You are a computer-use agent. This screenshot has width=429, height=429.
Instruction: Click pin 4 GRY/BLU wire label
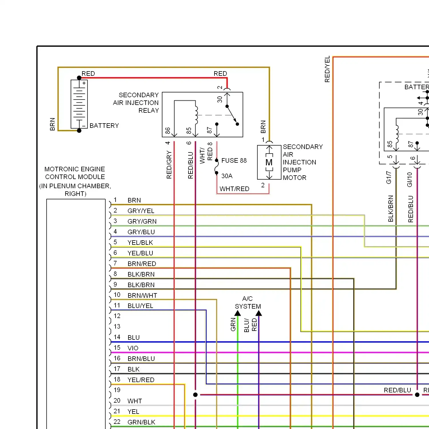tap(141, 232)
